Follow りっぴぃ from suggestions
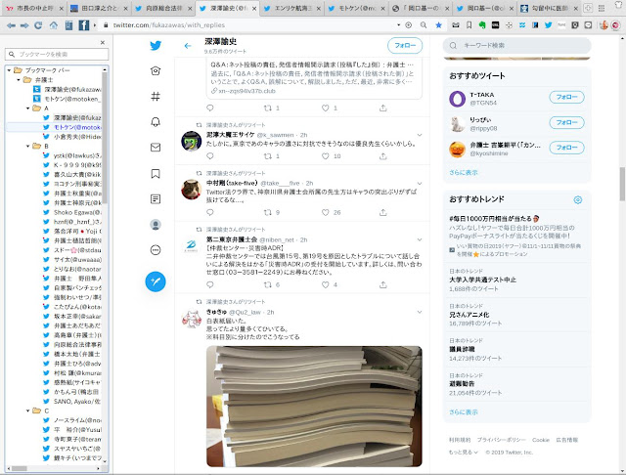 tap(566, 122)
